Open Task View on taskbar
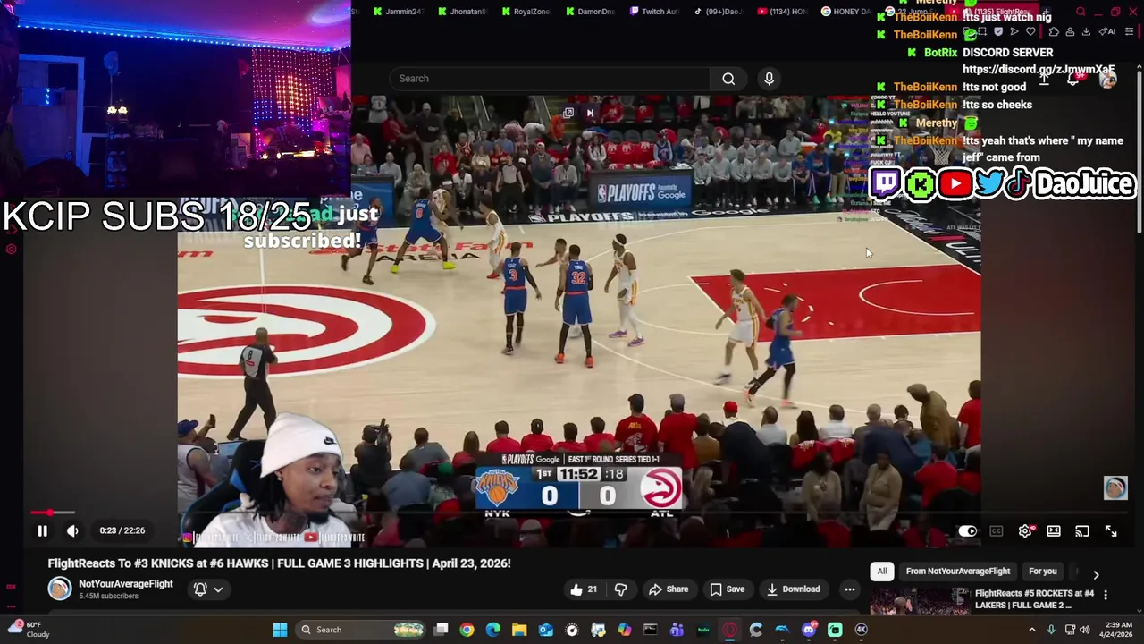Viewport: 1144px width, 644px height. click(x=441, y=630)
